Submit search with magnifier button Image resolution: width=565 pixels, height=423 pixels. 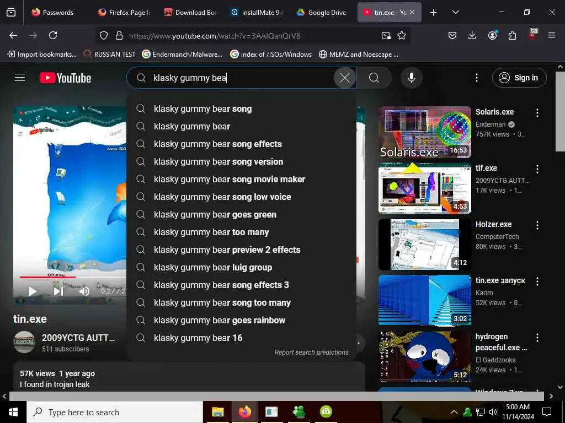374,78
